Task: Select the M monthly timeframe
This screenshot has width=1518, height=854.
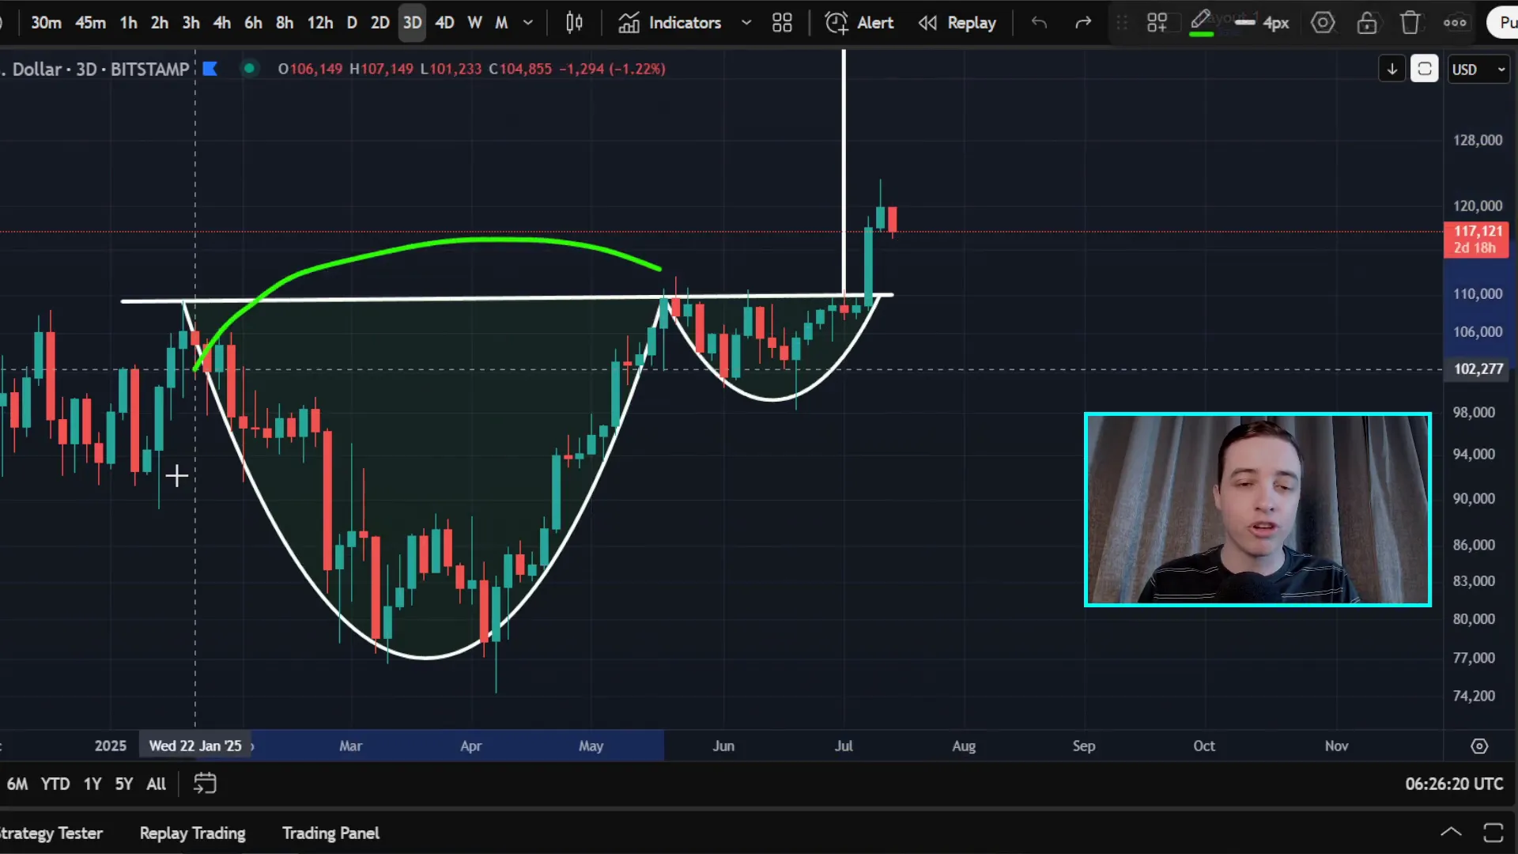Action: 501,23
